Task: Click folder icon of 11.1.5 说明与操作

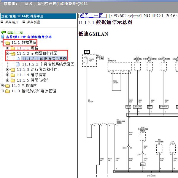Action: coord(13,80)
